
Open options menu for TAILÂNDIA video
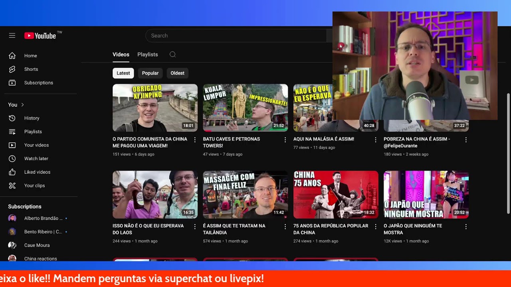(285, 226)
